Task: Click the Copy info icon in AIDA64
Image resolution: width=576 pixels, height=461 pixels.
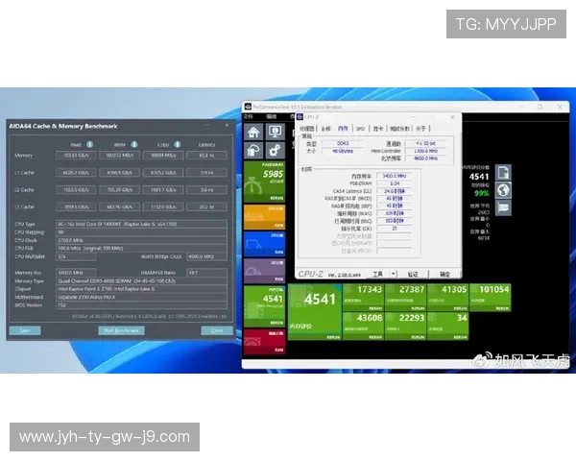Action: pyautogui.click(x=175, y=144)
